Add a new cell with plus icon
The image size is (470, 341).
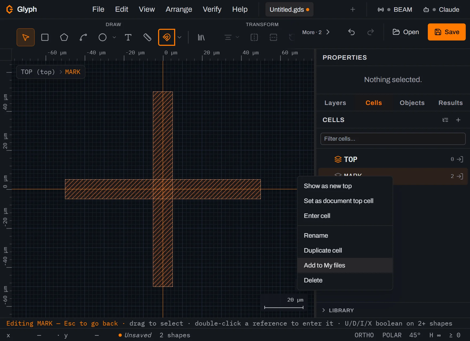click(458, 120)
